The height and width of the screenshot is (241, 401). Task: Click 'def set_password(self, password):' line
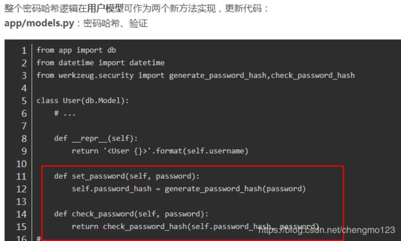coord(127,176)
